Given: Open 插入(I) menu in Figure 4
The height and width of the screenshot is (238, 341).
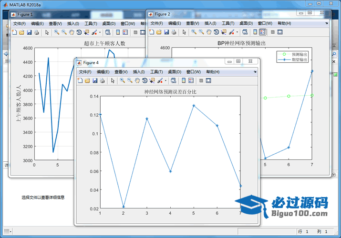Looking at the screenshot, I should coord(139,72).
